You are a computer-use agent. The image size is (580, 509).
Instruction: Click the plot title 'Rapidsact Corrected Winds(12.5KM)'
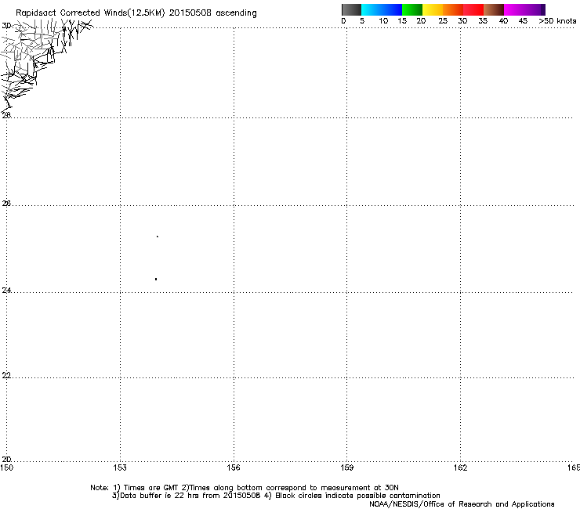pyautogui.click(x=90, y=13)
